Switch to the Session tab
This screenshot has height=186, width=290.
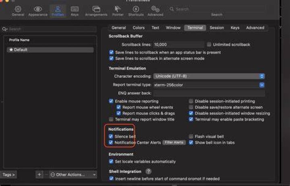(x=217, y=28)
